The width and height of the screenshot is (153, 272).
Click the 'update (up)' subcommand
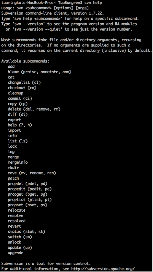coord(20,248)
